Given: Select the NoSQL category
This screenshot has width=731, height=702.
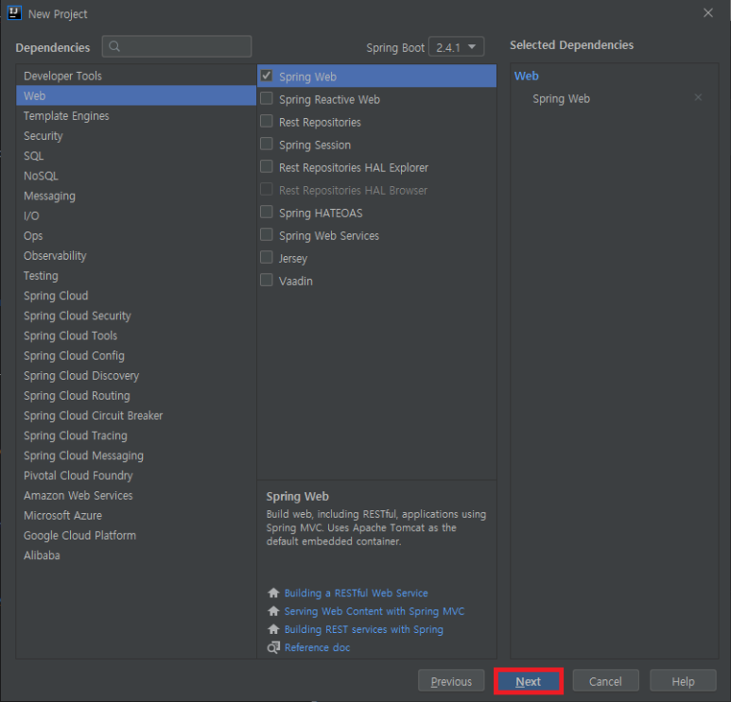Looking at the screenshot, I should pyautogui.click(x=136, y=176).
